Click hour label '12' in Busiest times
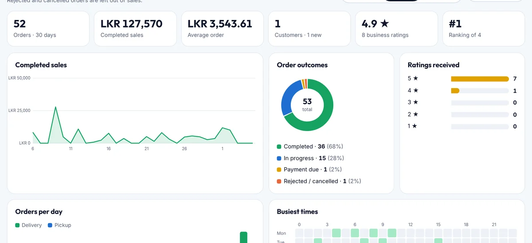Viewport: 532px width, 243px height. 411,225
